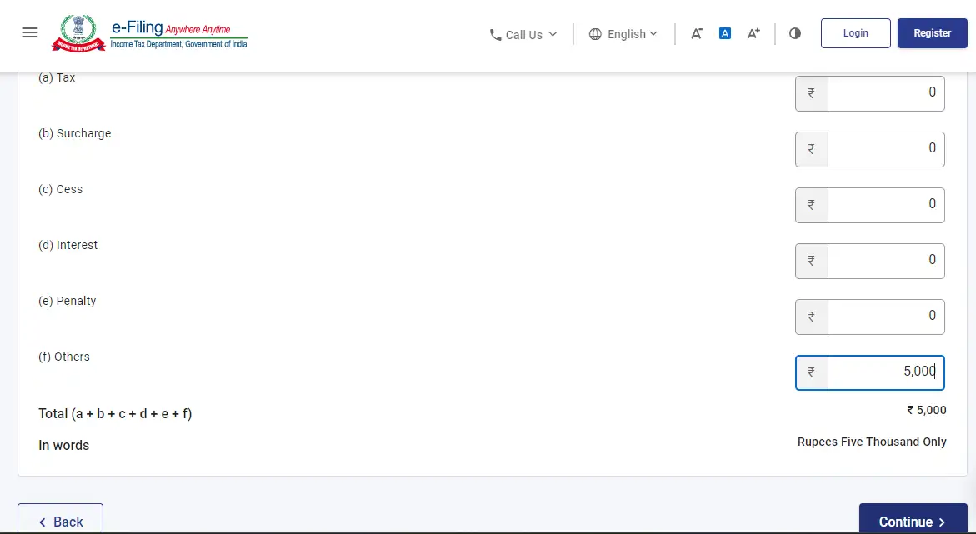This screenshot has height=534, width=976.
Task: Focus the (e) Penalty amount field
Action: click(885, 316)
